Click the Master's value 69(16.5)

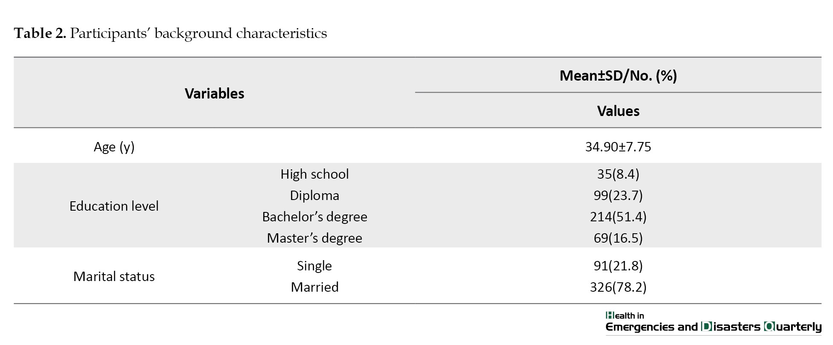(618, 238)
